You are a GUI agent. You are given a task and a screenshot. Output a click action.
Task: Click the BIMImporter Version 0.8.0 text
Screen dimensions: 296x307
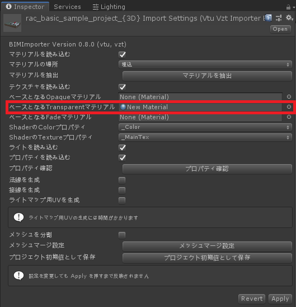coord(68,44)
